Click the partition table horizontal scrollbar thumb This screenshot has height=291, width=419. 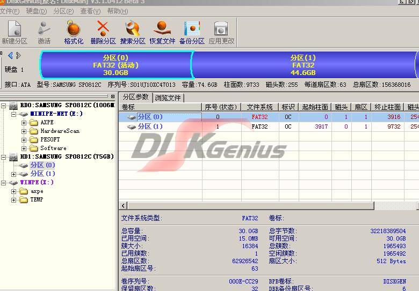pos(251,206)
